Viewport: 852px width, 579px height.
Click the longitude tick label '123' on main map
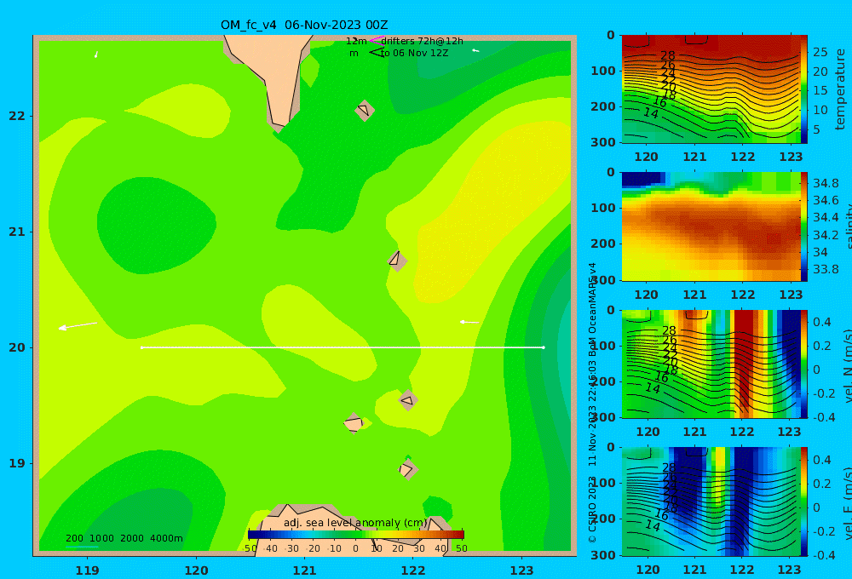click(x=521, y=570)
